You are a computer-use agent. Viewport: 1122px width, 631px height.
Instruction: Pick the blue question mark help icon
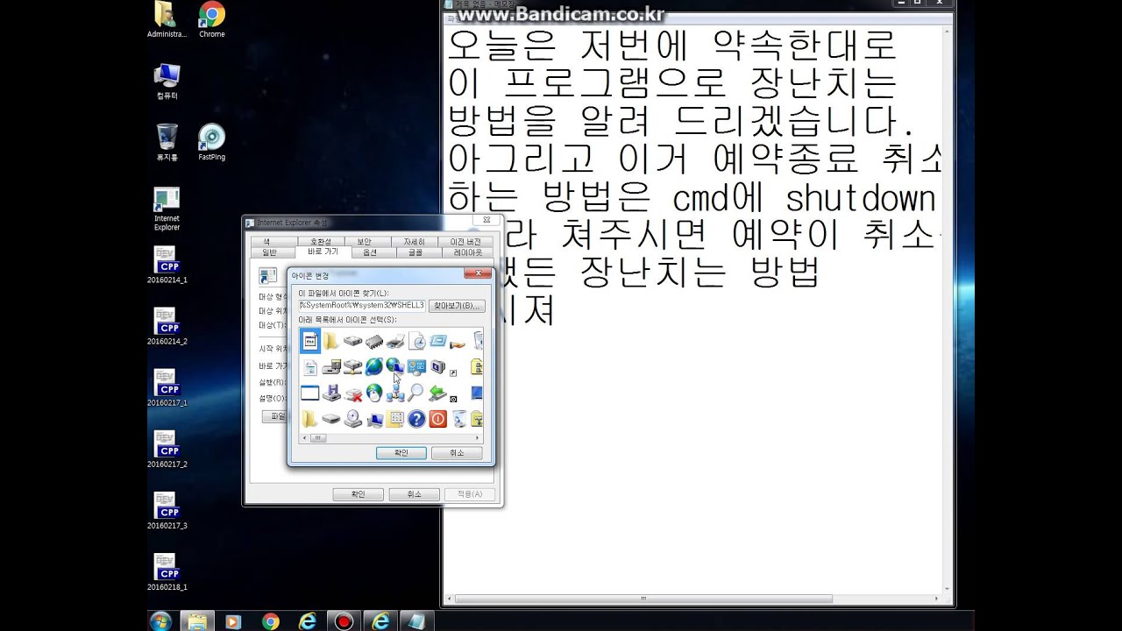[x=417, y=419]
